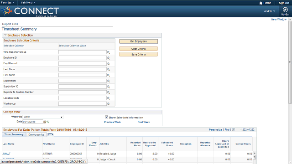Open lookup for Empl Record

(x=109, y=64)
